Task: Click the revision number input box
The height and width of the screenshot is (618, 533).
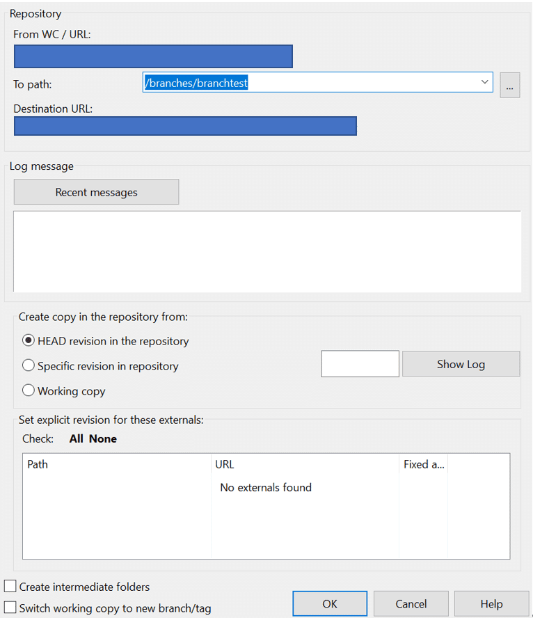Action: [360, 364]
